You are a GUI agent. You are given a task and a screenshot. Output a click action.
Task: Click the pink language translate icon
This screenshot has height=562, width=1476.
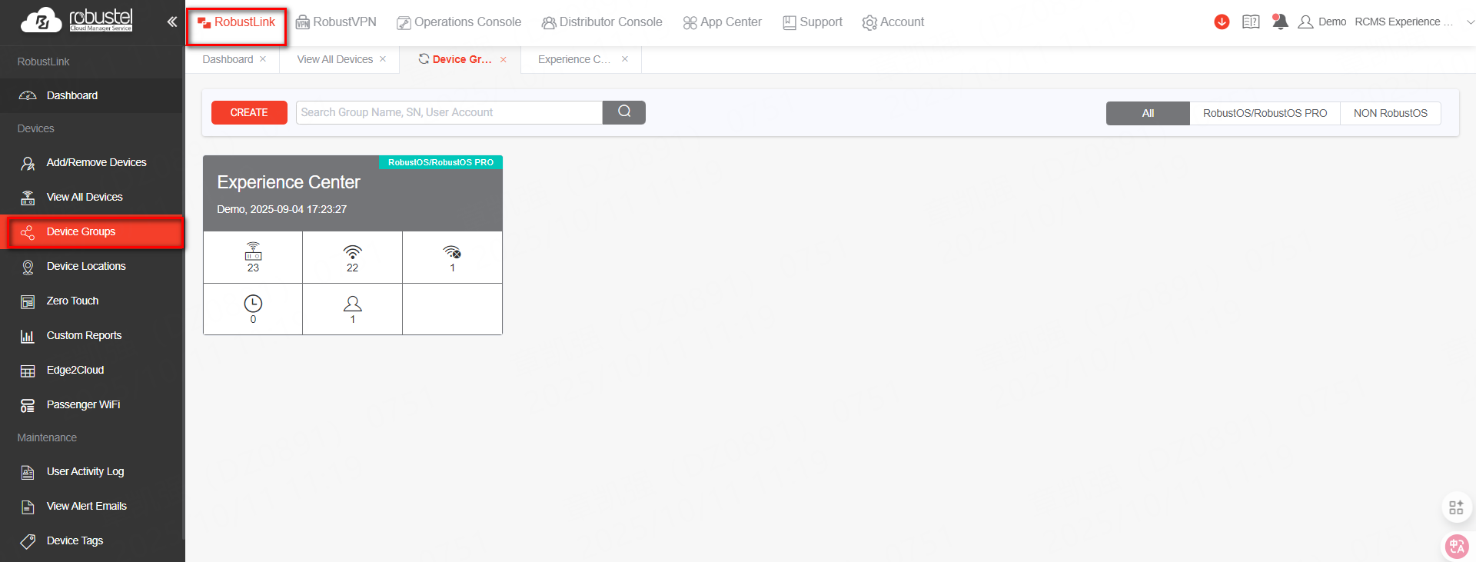pyautogui.click(x=1456, y=547)
